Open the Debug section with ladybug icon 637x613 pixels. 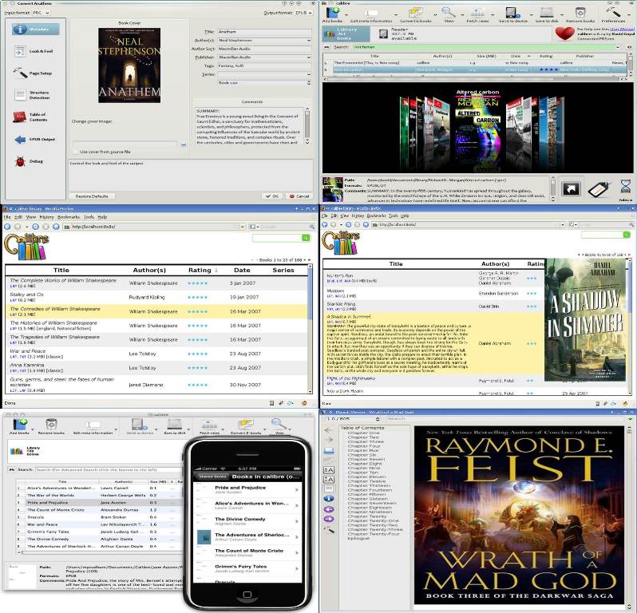coord(29,161)
